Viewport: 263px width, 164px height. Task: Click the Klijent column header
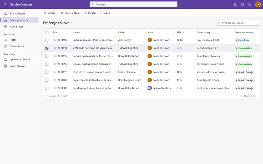tap(122, 33)
